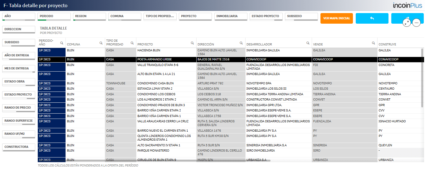Image resolution: width=425 pixels, height=169 pixels.
Task: Click the VER MAPA INICIAL button
Action: tap(337, 18)
